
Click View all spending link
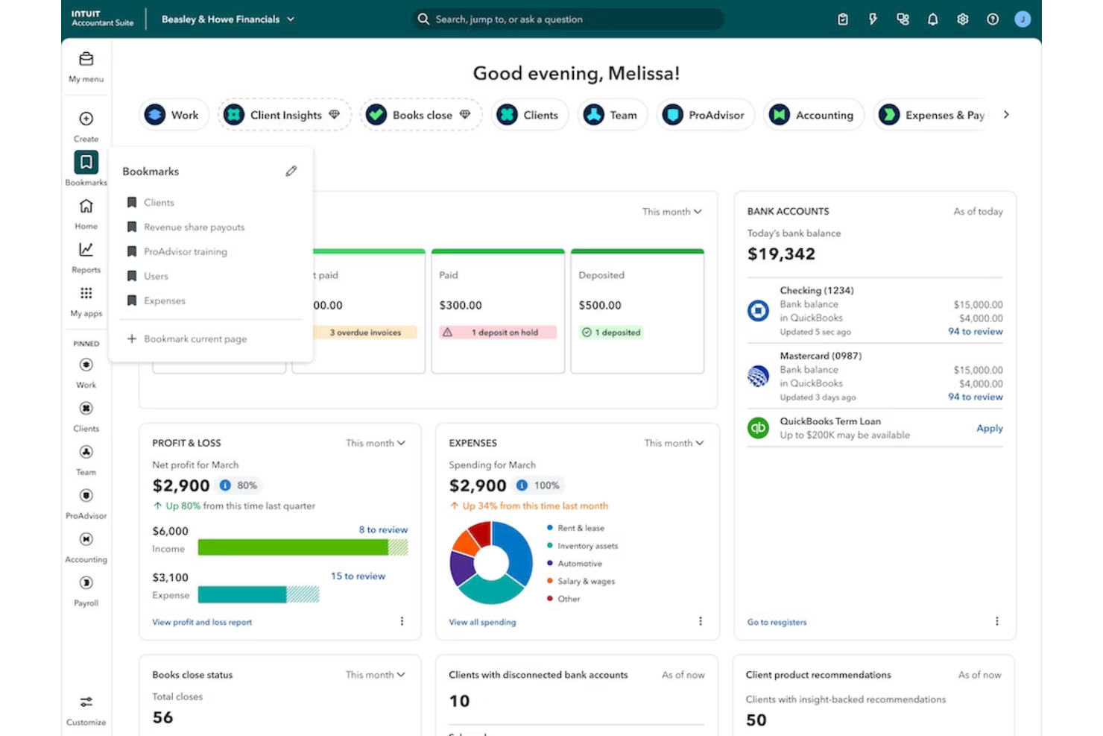(482, 622)
